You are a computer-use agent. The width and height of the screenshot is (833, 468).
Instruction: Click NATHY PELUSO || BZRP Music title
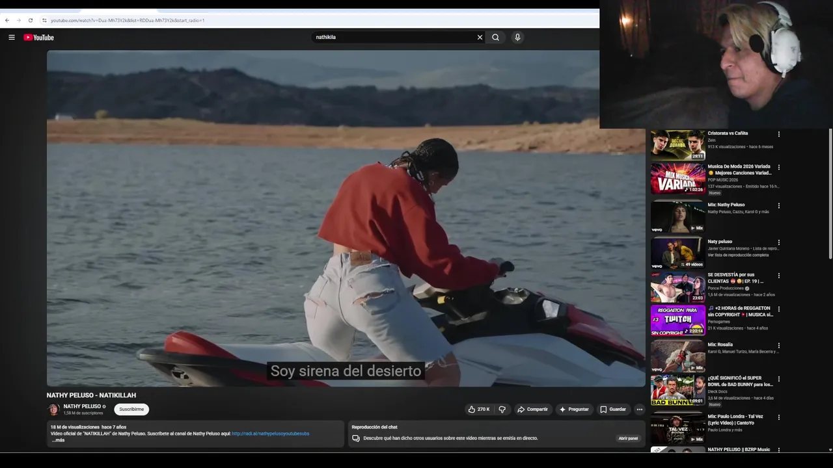[739, 450]
